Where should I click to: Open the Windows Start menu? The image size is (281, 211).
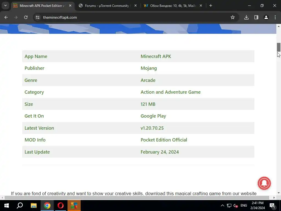(x=7, y=206)
